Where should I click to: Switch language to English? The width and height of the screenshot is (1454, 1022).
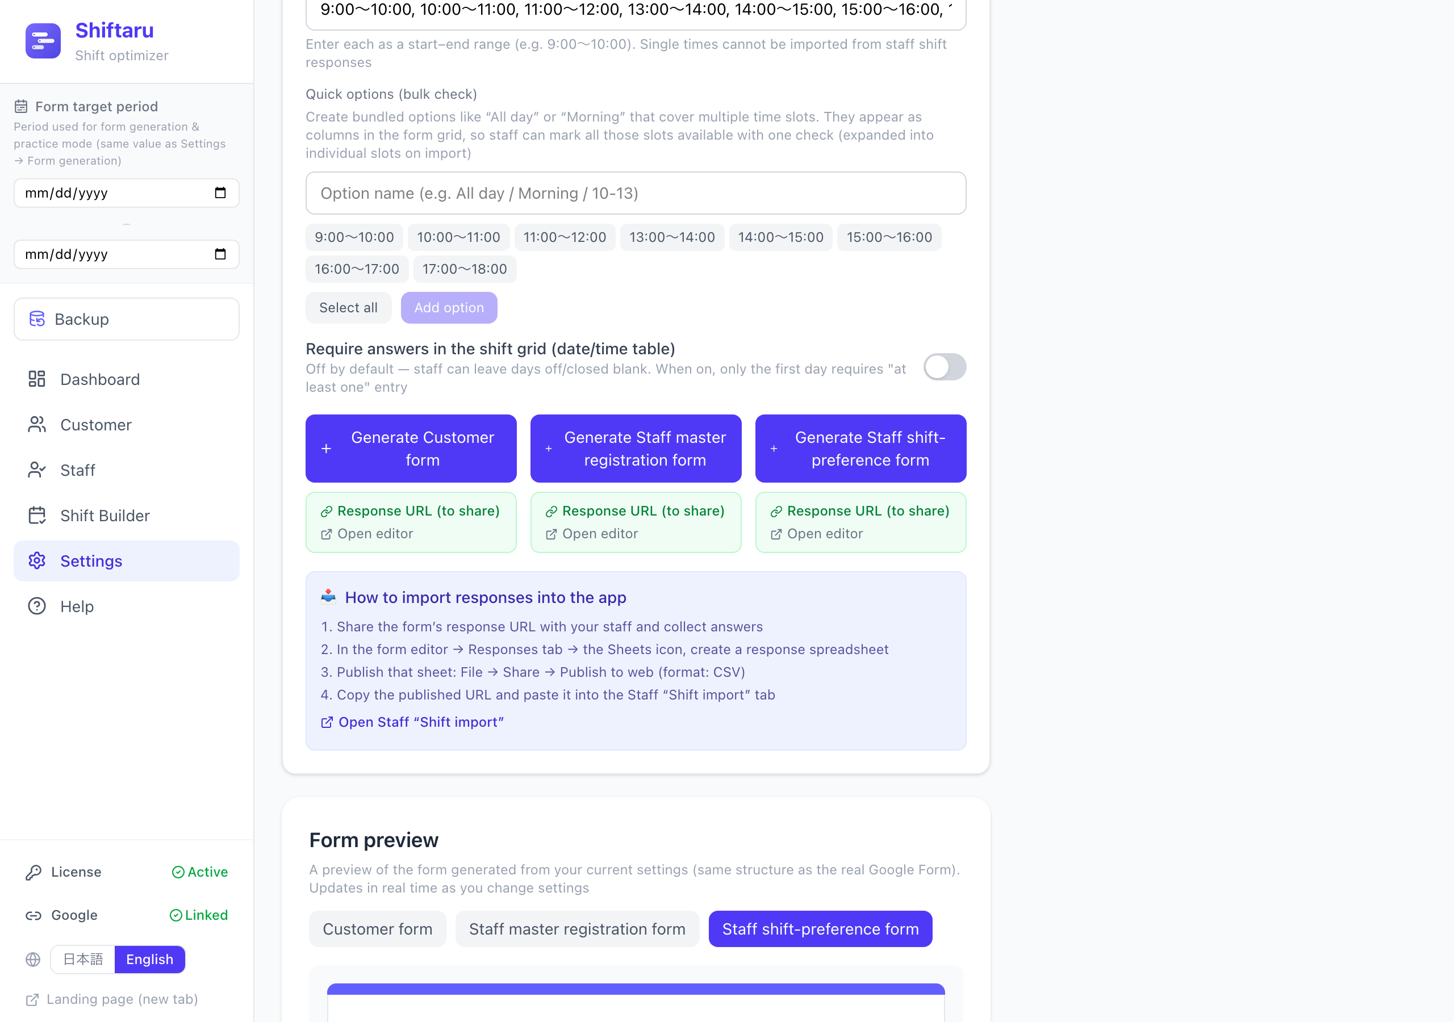coord(149,958)
